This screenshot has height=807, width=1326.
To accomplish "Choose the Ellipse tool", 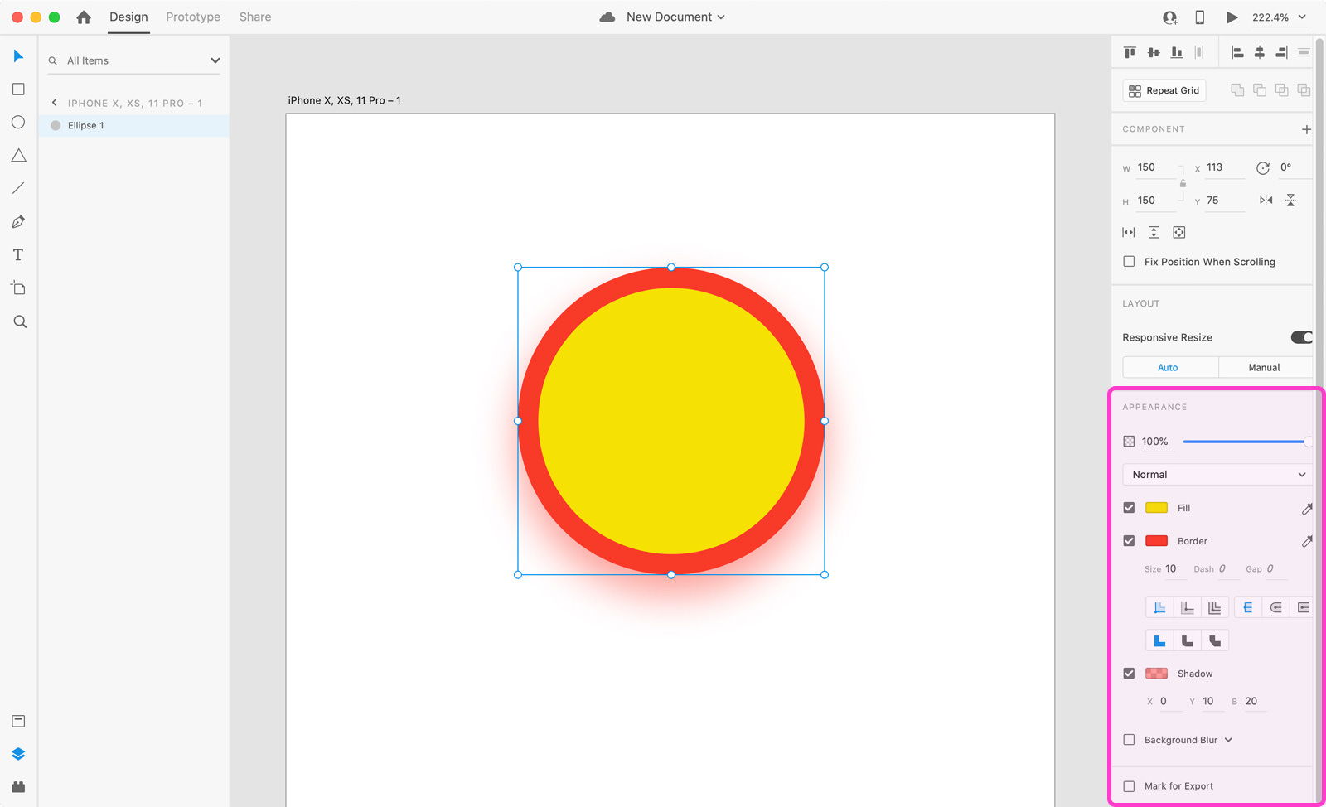I will tap(18, 123).
